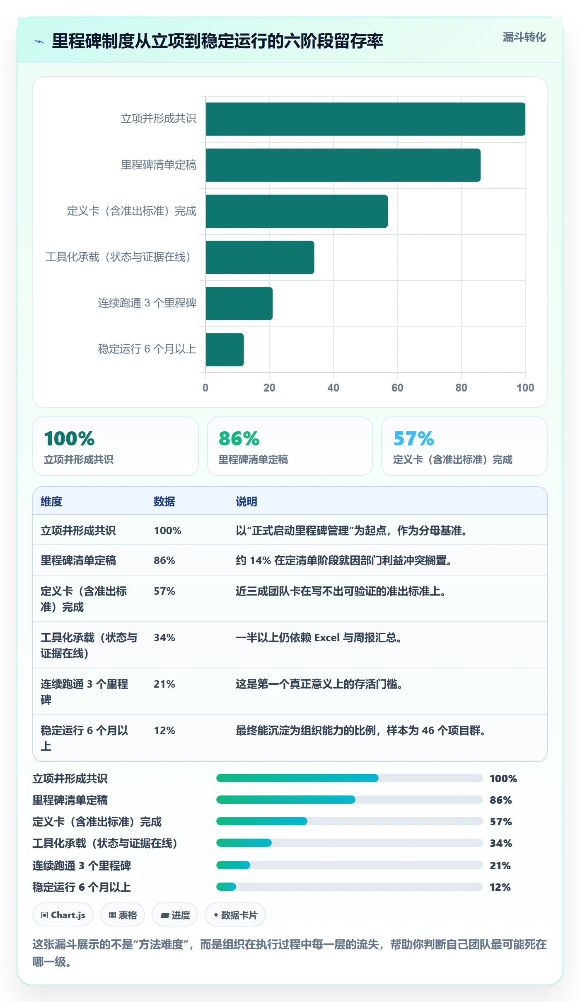The width and height of the screenshot is (580, 1002).
Task: Select the chart bar for 工具化承载（状态与证据在线）
Action: point(260,257)
